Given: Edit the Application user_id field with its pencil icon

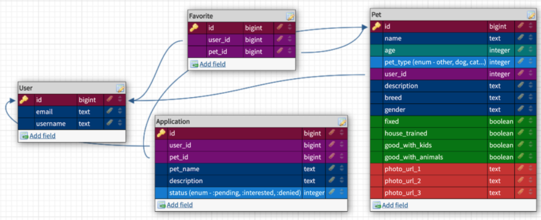Looking at the screenshot, I should (331, 145).
